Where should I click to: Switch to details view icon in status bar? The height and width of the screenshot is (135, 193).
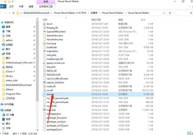[x=189, y=133]
